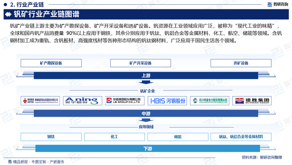Click the 应用领域 section label
Viewport: 292px width, 165px height.
point(146,127)
